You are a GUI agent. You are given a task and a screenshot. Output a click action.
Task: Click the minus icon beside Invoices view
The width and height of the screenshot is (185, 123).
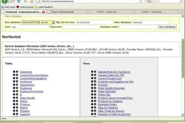[x=92, y=85]
